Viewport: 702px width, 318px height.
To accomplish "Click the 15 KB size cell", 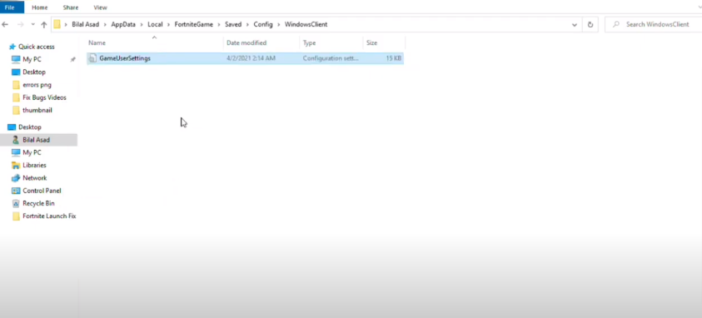I will [394, 58].
